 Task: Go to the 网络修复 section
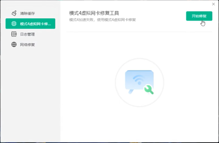pyautogui.click(x=27, y=45)
